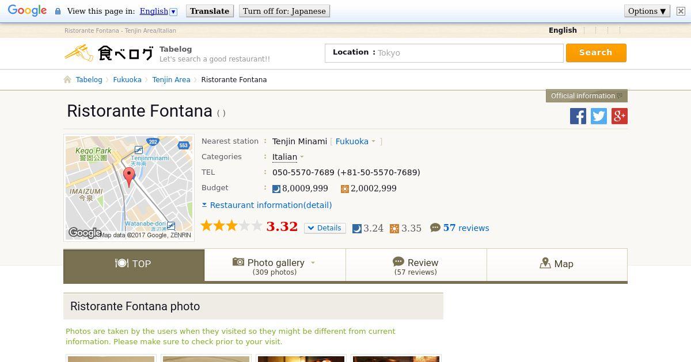This screenshot has height=362, width=691.
Task: Switch to the Map tab
Action: click(557, 264)
